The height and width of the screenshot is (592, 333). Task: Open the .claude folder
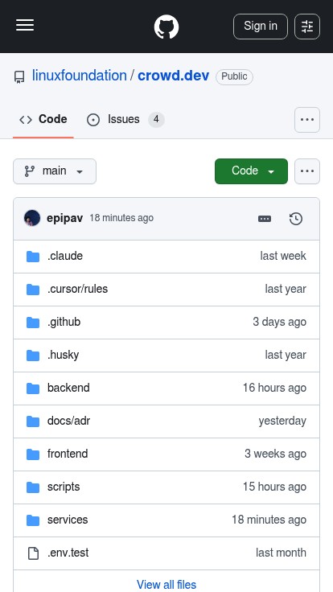tap(65, 256)
